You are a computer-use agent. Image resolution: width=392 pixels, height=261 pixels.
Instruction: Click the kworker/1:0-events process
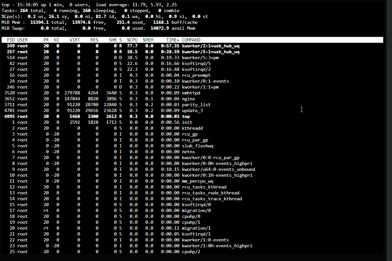click(205, 240)
